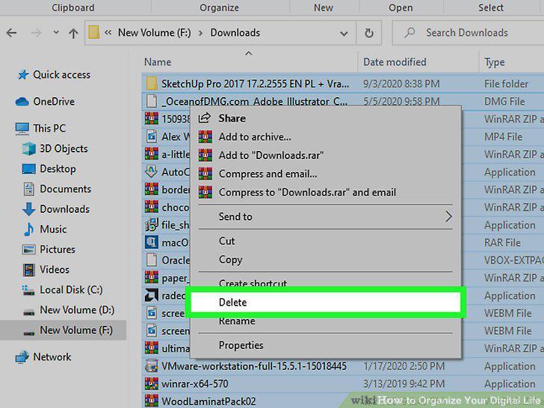Select New Volume (F:) in breadcrumb

pyautogui.click(x=155, y=33)
